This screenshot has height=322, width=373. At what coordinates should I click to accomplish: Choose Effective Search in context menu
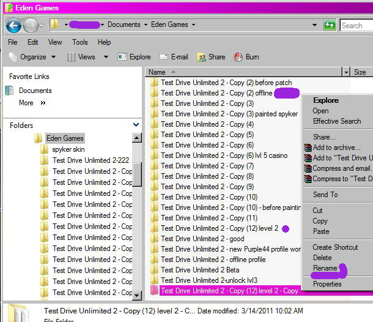tap(337, 121)
